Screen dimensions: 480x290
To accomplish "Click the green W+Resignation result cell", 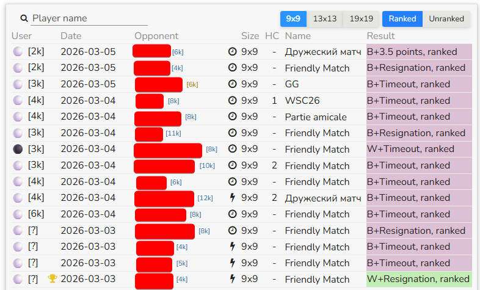I will 419,279.
